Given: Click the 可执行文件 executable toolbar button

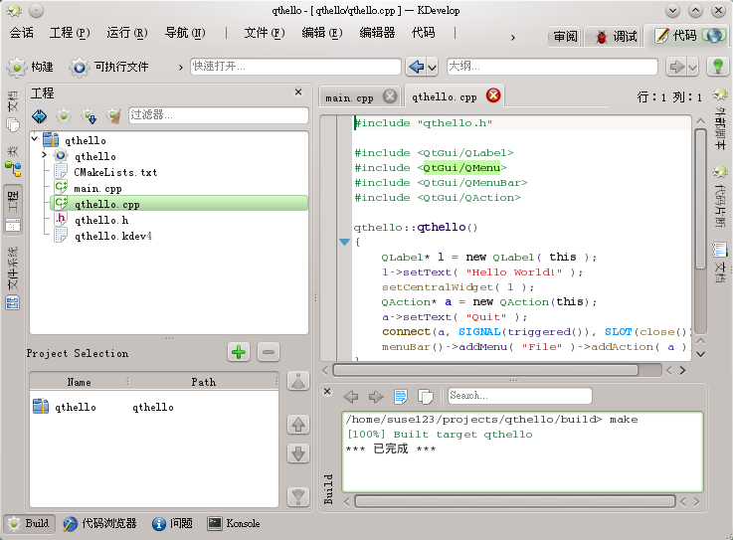Looking at the screenshot, I should point(109,67).
